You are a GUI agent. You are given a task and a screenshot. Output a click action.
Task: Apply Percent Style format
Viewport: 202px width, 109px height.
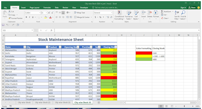tap(100, 17)
